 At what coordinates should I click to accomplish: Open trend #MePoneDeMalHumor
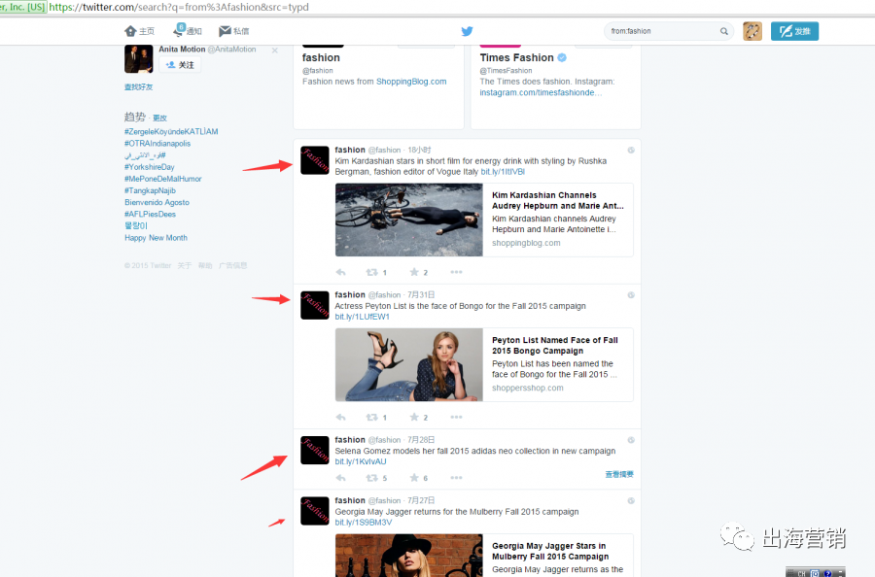pyautogui.click(x=163, y=179)
